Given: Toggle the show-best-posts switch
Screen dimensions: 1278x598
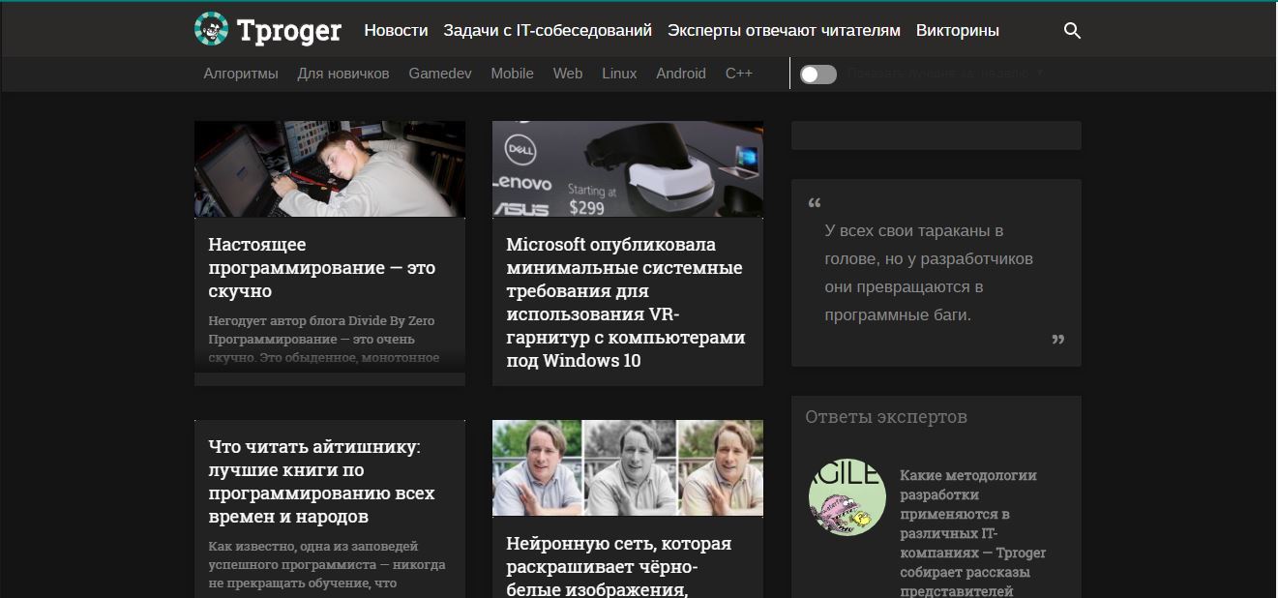Looking at the screenshot, I should point(818,75).
